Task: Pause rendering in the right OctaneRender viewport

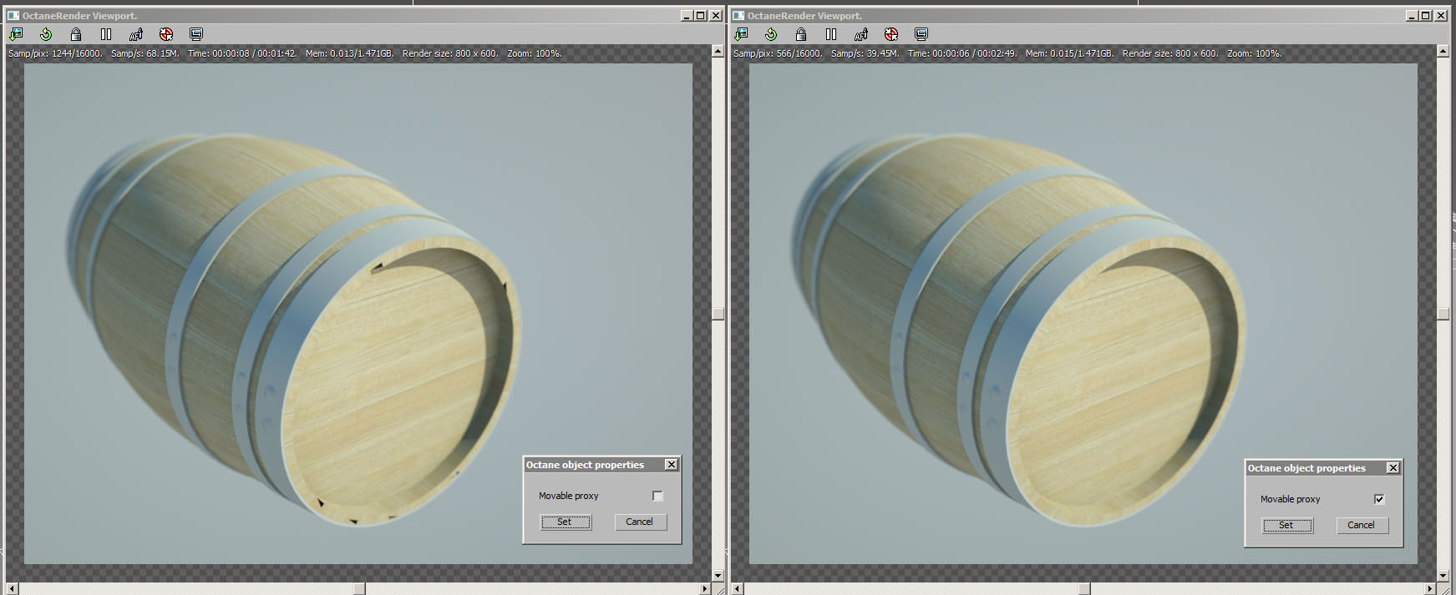Action: (831, 34)
